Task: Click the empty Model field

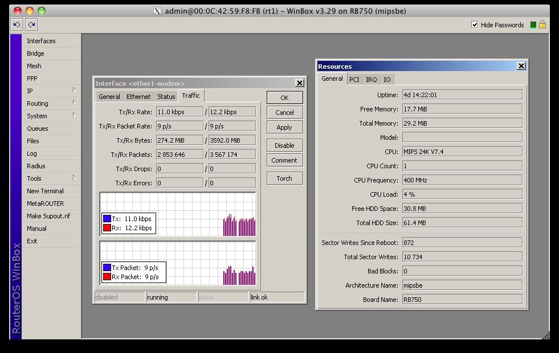Action: (462, 137)
